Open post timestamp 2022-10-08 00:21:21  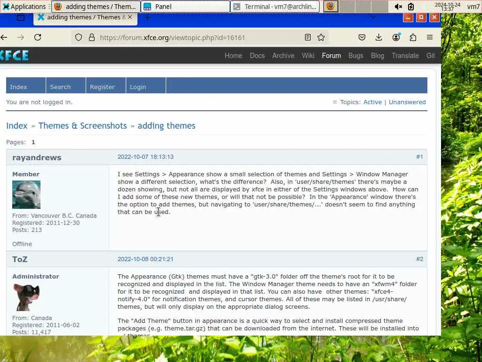pos(145,259)
